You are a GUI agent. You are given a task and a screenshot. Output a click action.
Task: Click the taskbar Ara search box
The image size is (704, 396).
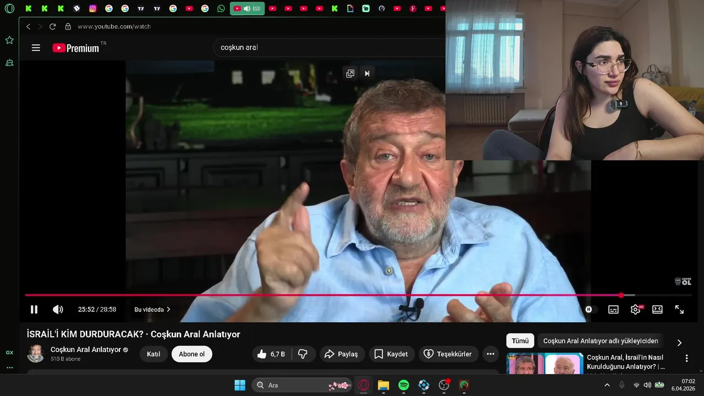click(302, 385)
